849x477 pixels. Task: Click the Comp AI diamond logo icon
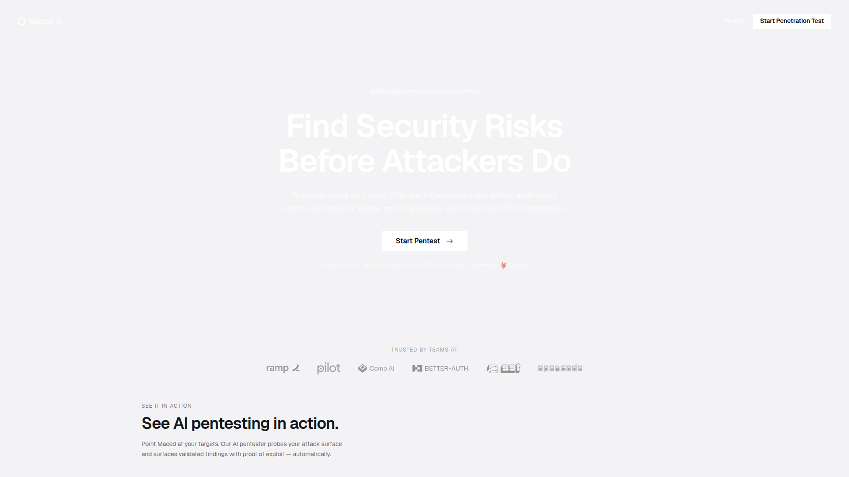point(363,368)
